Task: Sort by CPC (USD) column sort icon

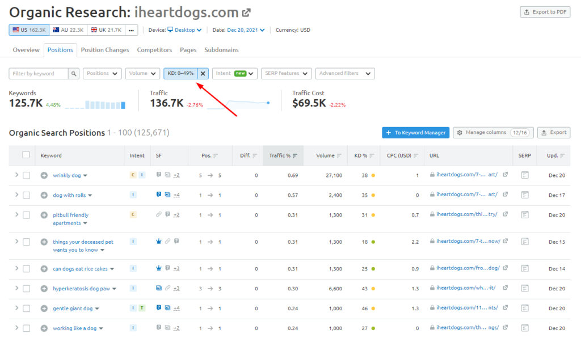Action: [416, 156]
